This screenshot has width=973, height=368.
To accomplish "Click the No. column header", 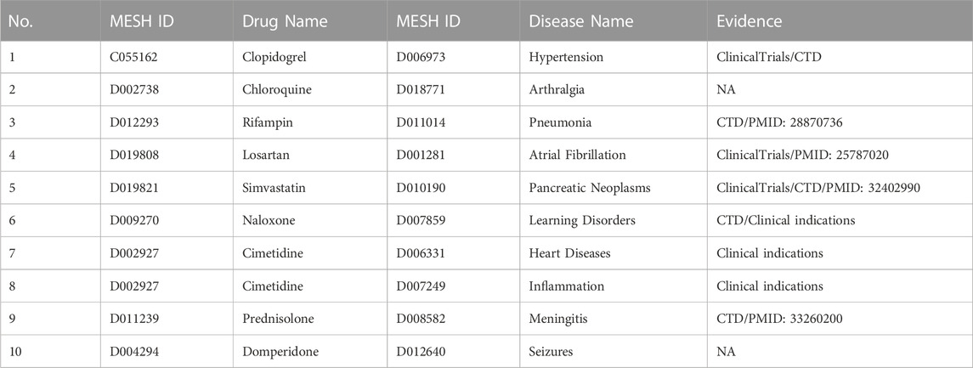I will pyautogui.click(x=50, y=20).
